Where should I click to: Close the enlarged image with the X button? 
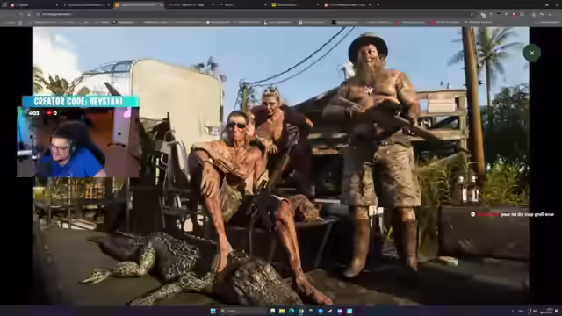532,53
